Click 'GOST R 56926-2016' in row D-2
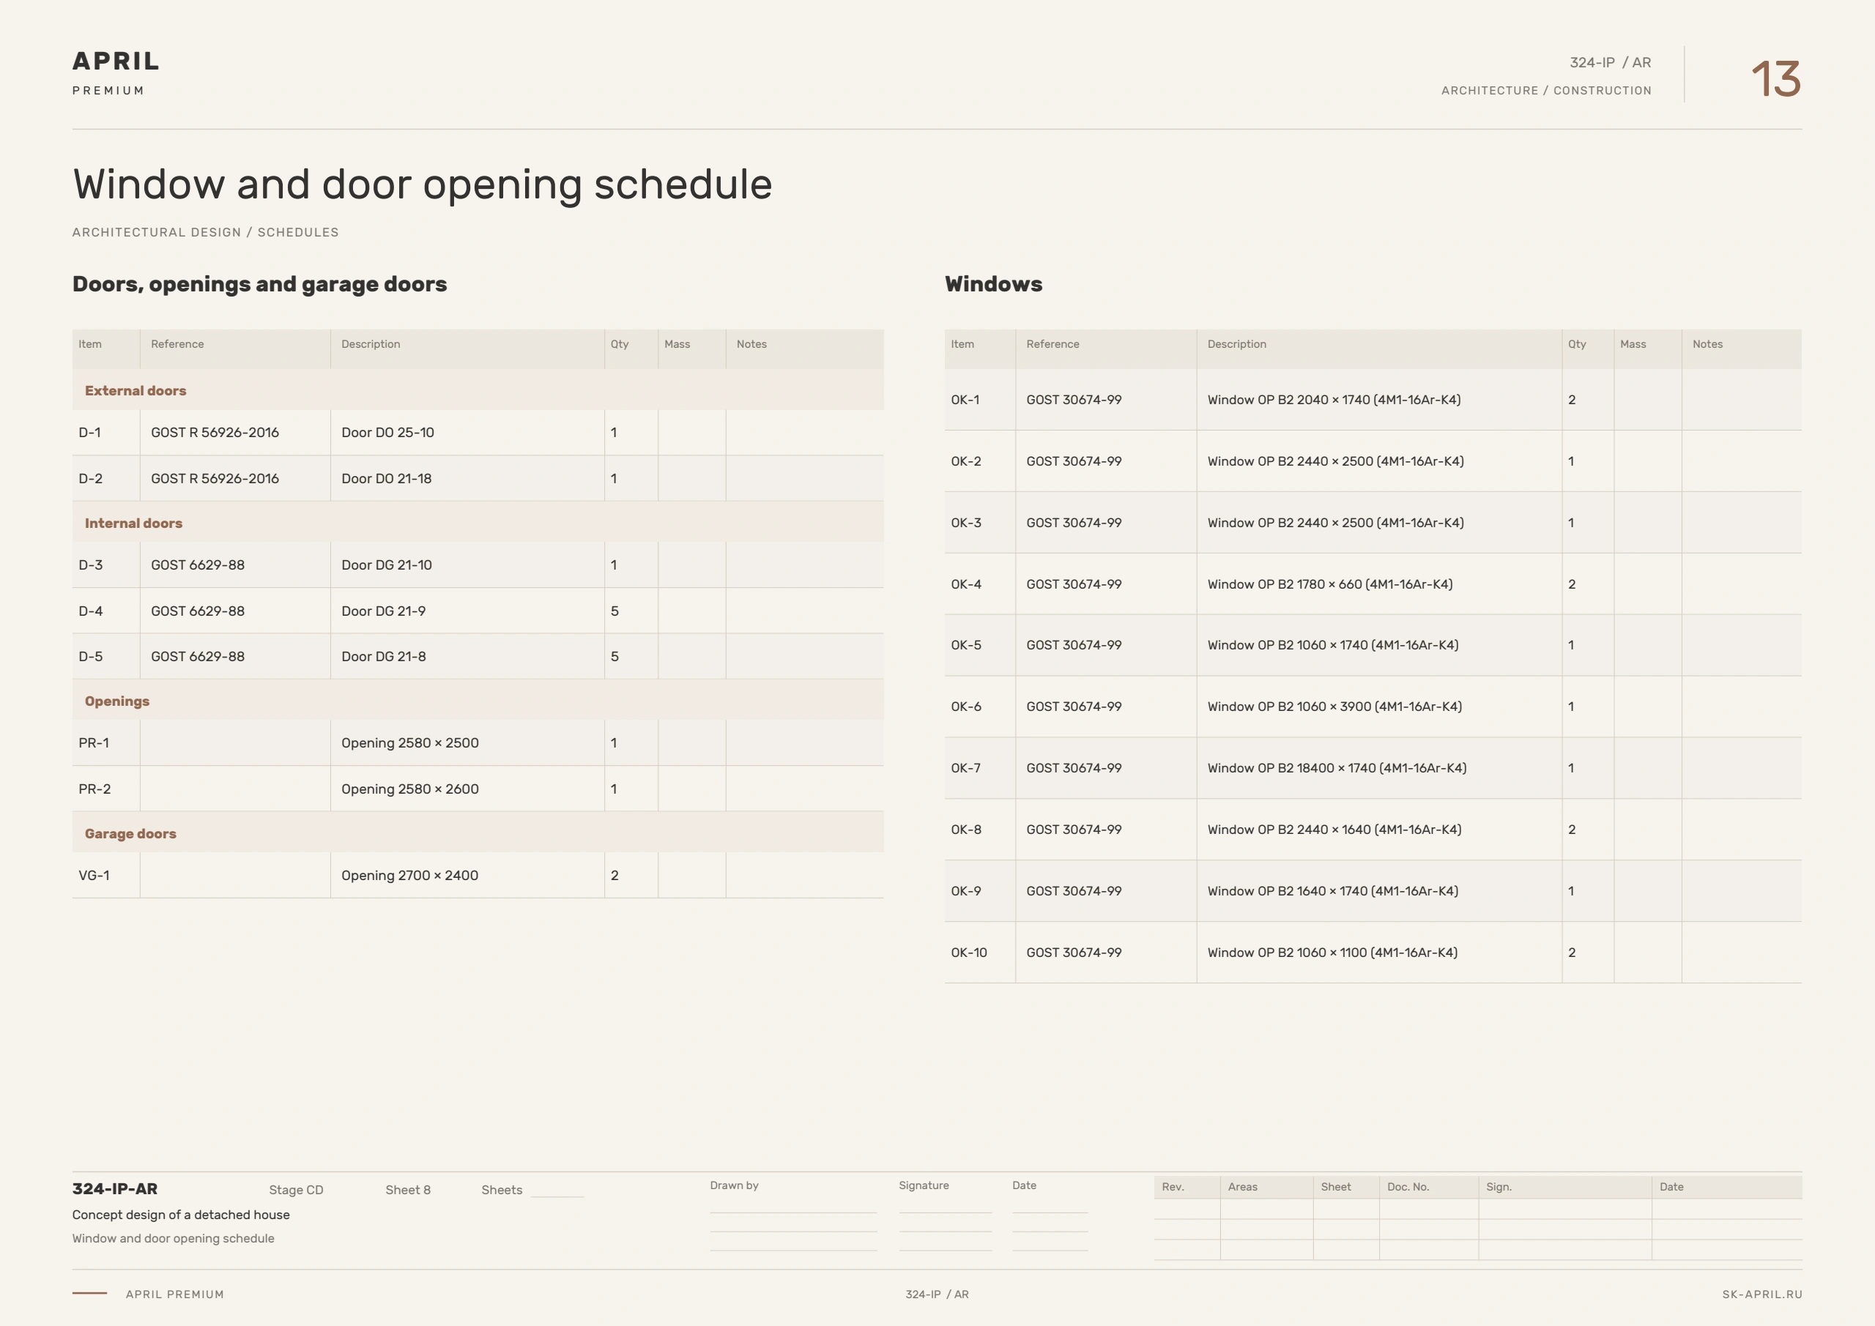1875x1326 pixels. tap(215, 478)
